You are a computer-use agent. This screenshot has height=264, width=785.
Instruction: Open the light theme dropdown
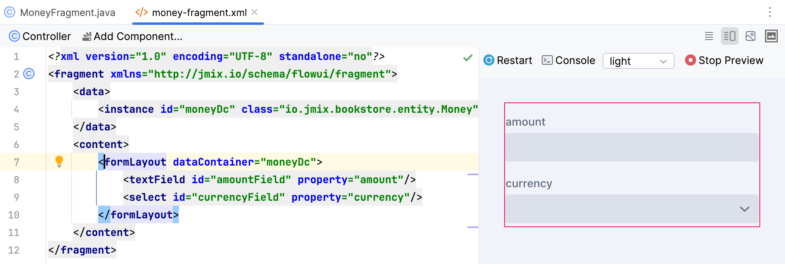(638, 61)
